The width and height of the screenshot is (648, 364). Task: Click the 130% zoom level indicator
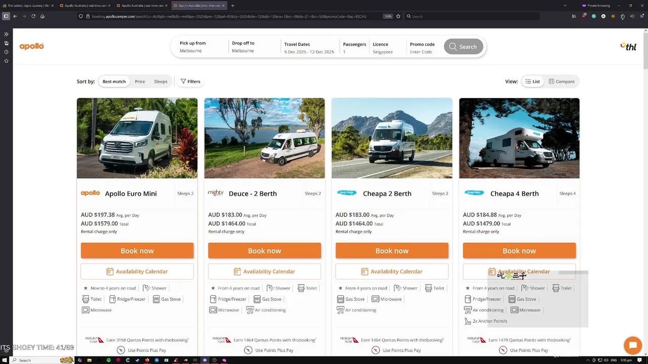click(388, 16)
